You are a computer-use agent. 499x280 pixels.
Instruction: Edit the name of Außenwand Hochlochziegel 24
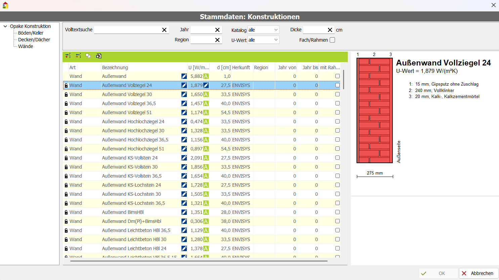[184, 122]
